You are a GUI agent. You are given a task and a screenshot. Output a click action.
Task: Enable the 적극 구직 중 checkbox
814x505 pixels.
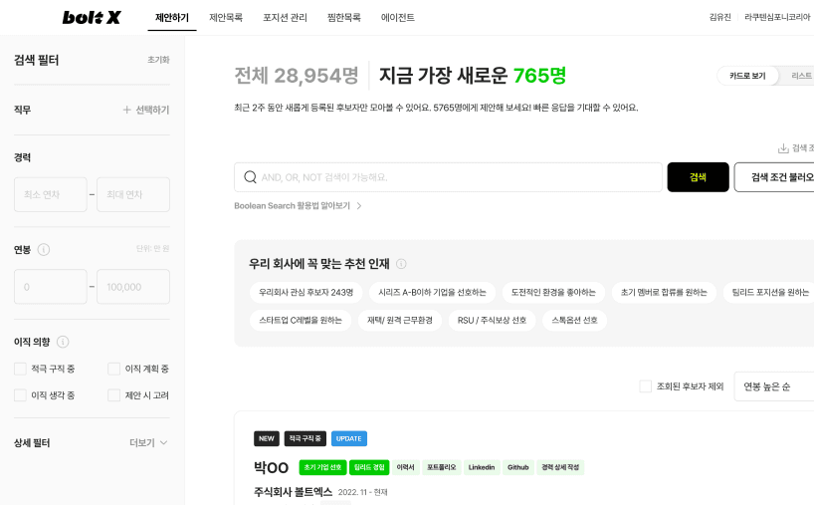[x=21, y=369]
